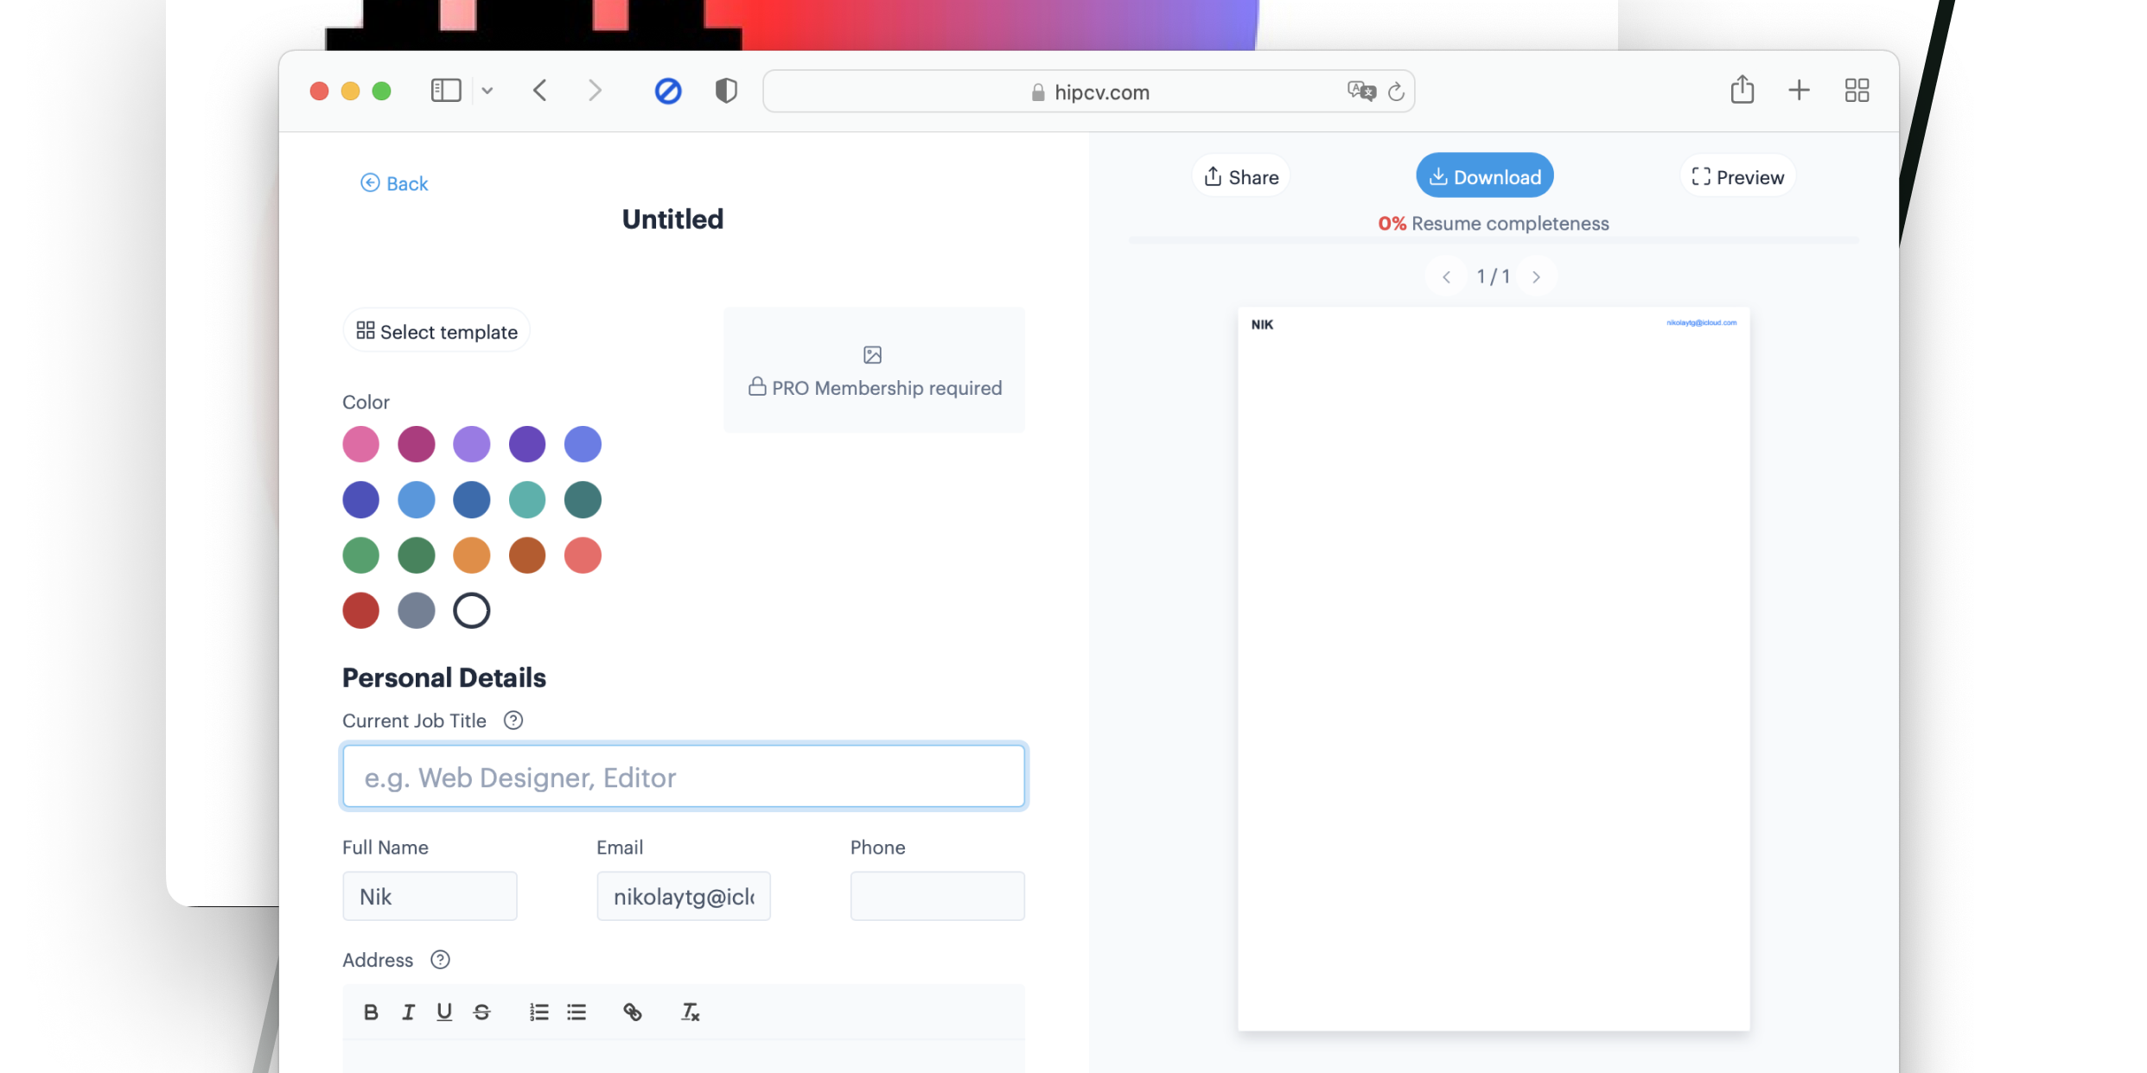Click the macOS Safari back arrow

point(541,91)
